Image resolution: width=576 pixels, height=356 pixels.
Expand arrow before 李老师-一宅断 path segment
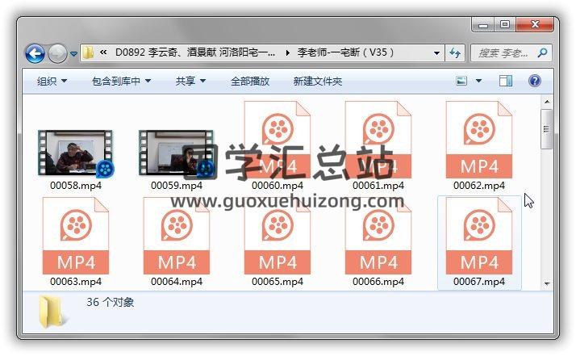[287, 53]
